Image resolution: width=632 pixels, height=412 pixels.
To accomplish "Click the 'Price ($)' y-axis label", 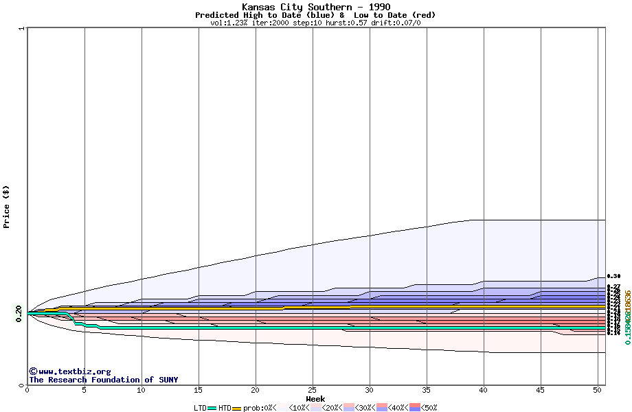I will [6, 207].
